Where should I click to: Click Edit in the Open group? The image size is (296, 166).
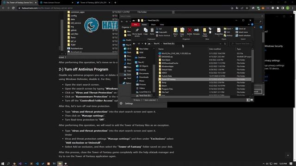(227, 32)
